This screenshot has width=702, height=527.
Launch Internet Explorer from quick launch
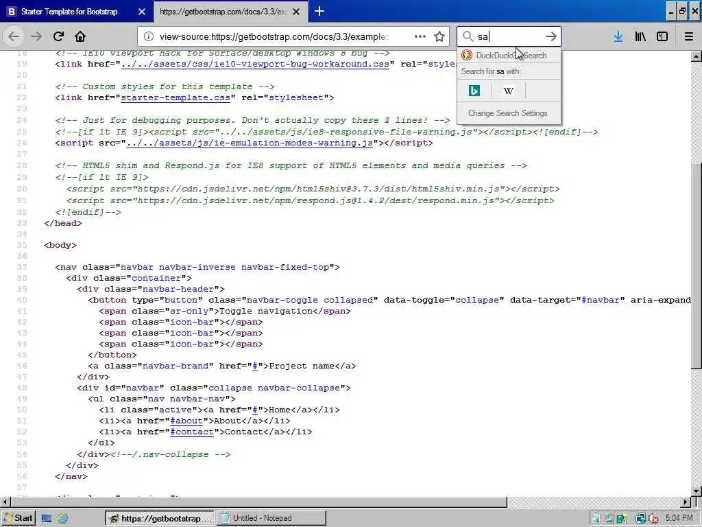click(x=62, y=519)
